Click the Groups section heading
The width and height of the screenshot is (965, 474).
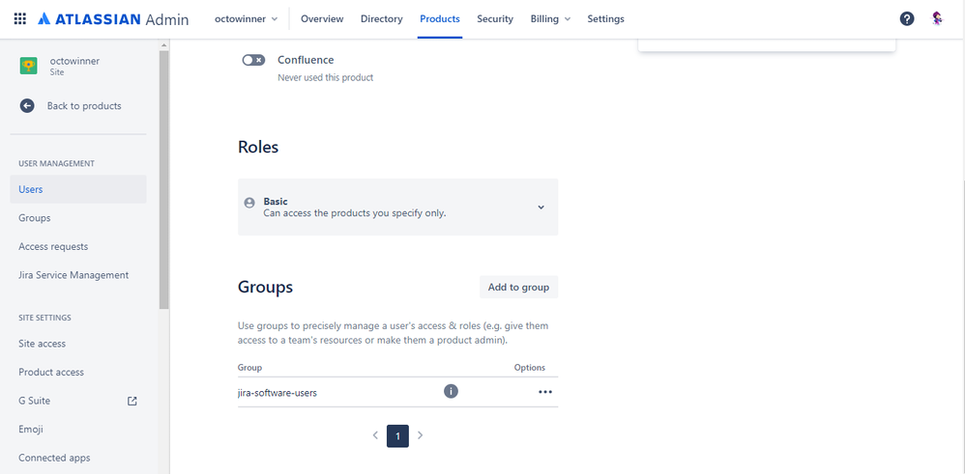[265, 287]
